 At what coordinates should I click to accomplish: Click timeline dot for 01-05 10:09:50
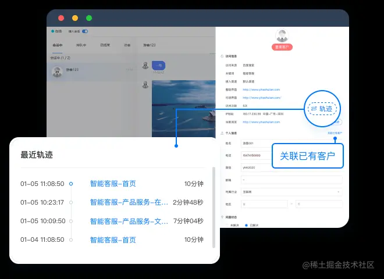71,221
